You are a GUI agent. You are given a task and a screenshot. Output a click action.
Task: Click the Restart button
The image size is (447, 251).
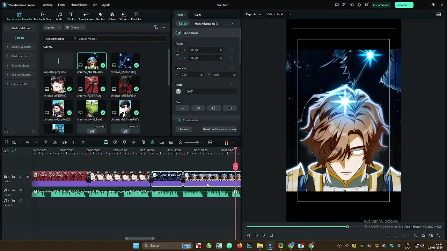184,129
